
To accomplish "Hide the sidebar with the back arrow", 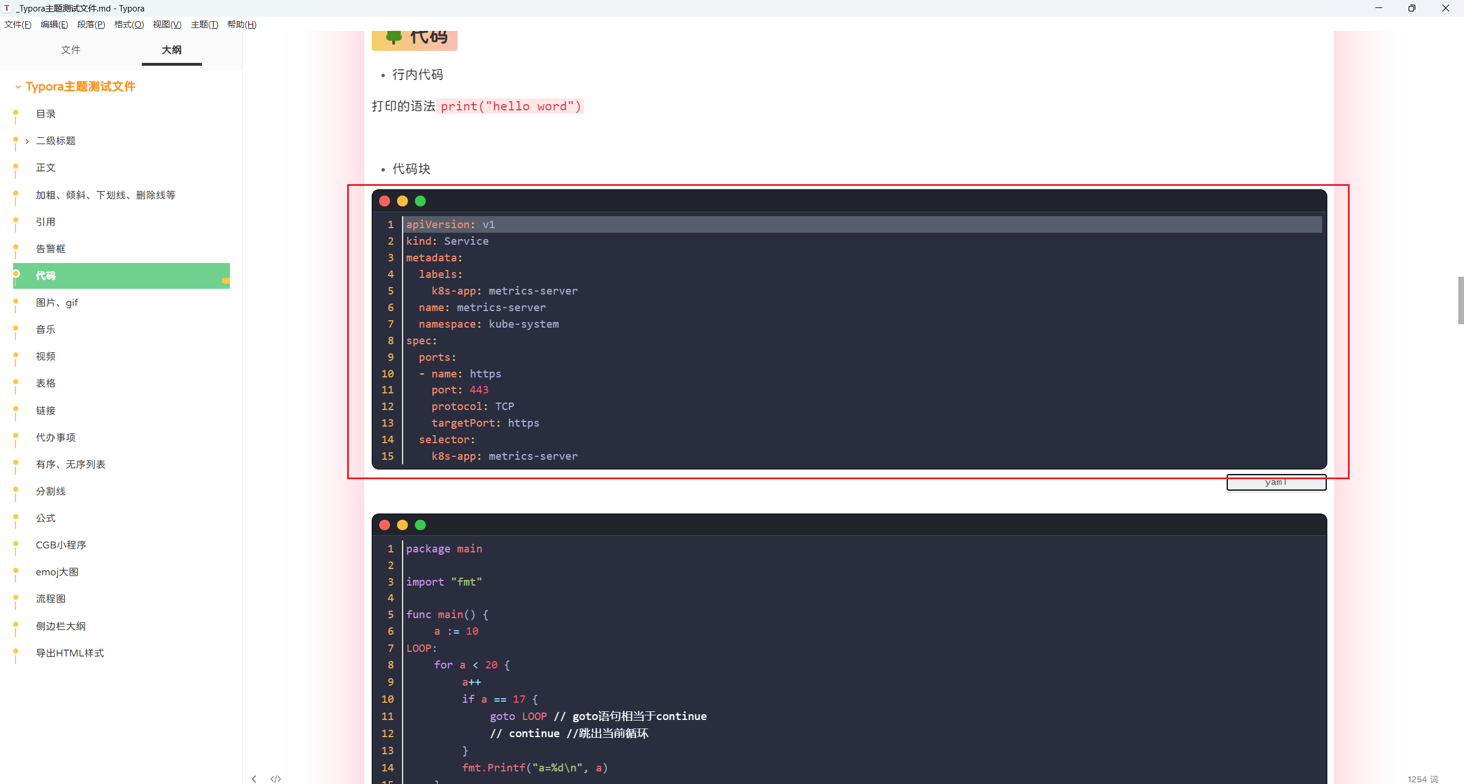I will coord(254,779).
